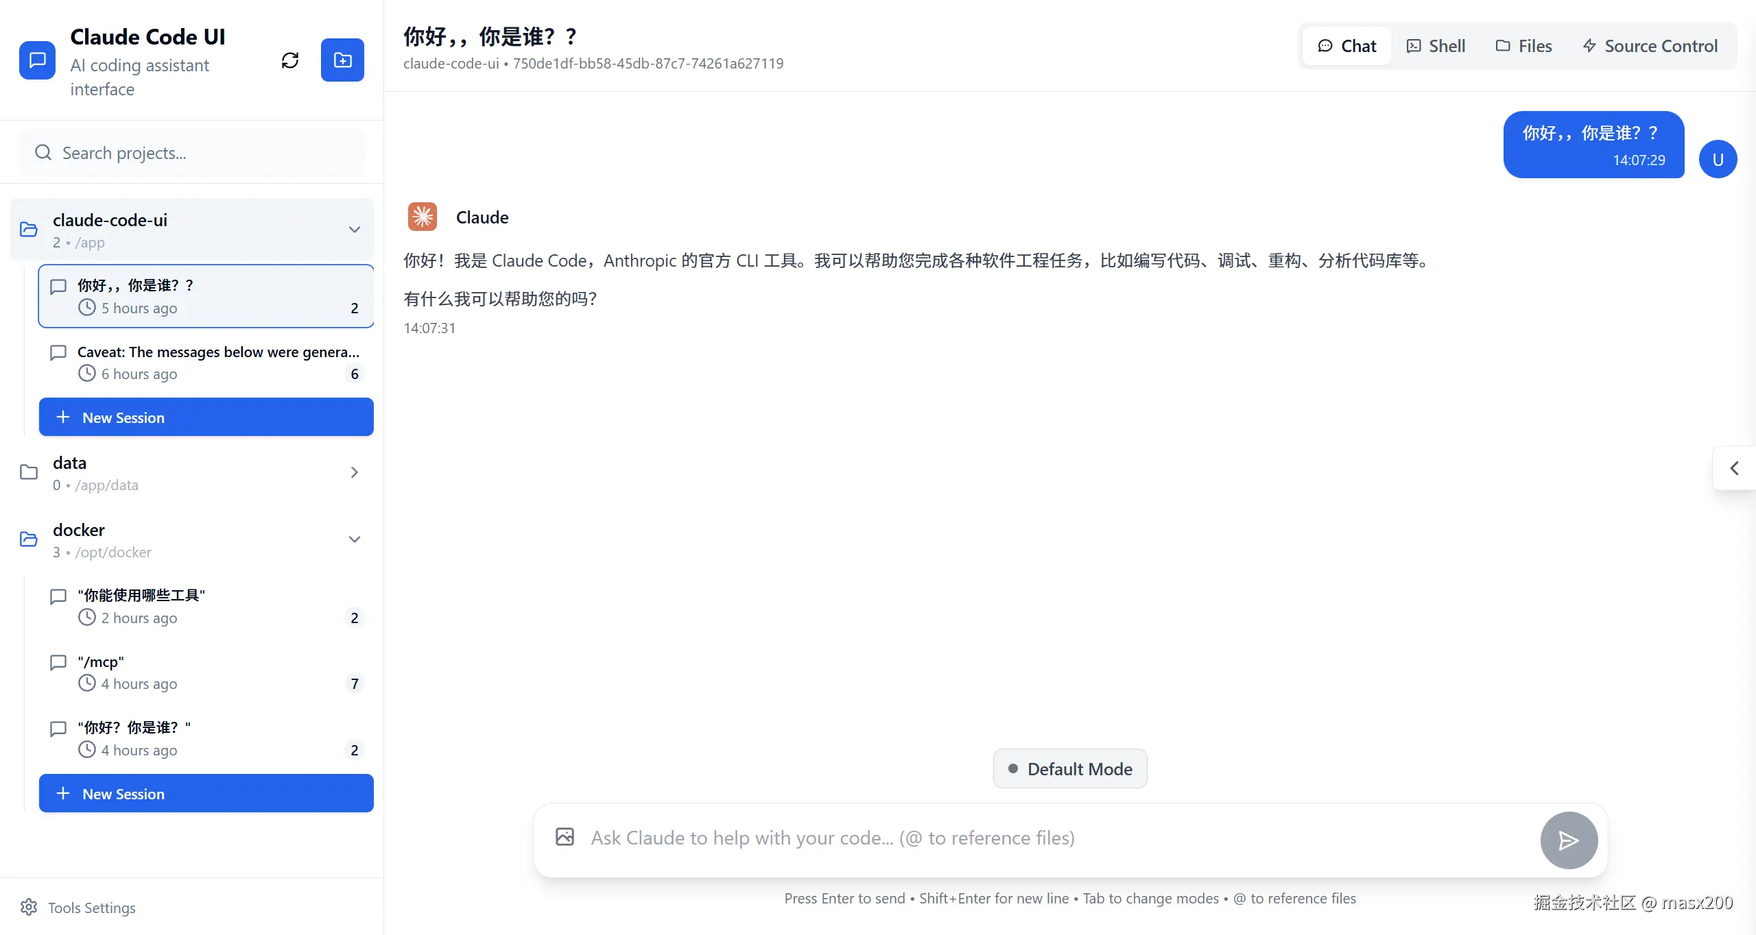Collapse the claude-code-ui project sessions
Screen dimensions: 1756x935
click(x=354, y=229)
